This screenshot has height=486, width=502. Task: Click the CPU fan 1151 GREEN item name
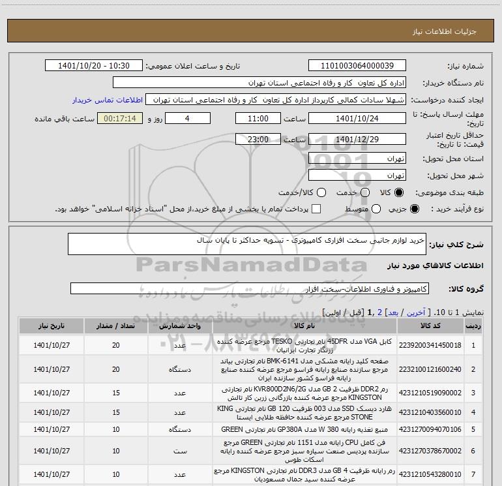point(304,451)
